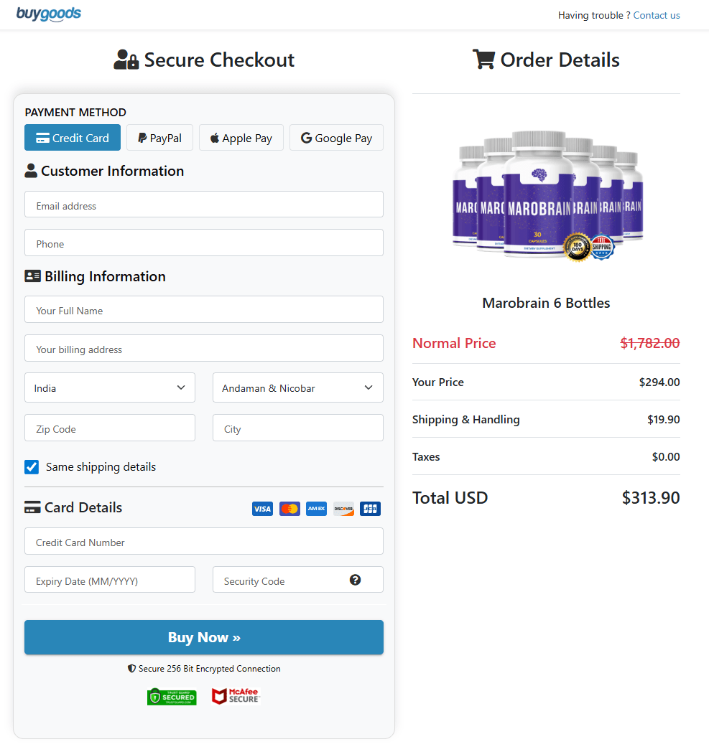Click the McAfee Secure badge

236,695
